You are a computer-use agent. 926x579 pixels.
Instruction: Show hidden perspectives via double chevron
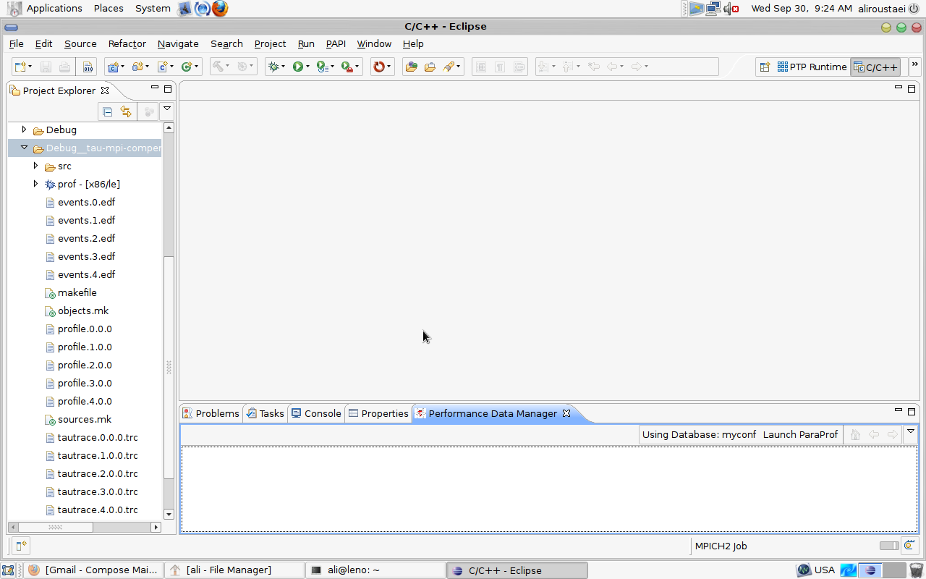[x=915, y=65]
